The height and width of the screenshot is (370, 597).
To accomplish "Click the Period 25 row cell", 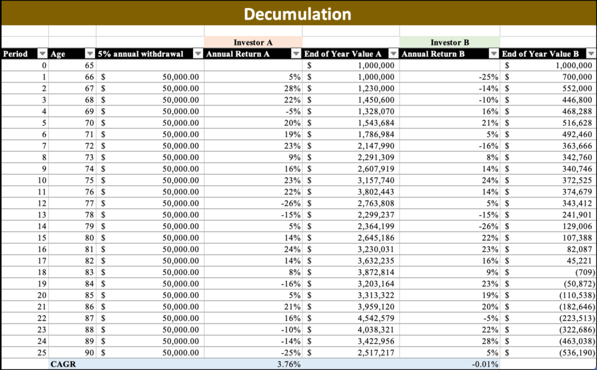I will coord(24,353).
